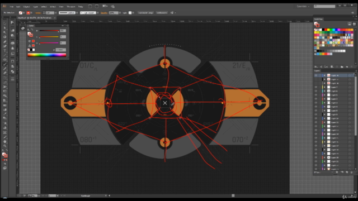Image resolution: width=358 pixels, height=201 pixels.
Task: Select the Direct Selection tool
Action: coord(5,28)
